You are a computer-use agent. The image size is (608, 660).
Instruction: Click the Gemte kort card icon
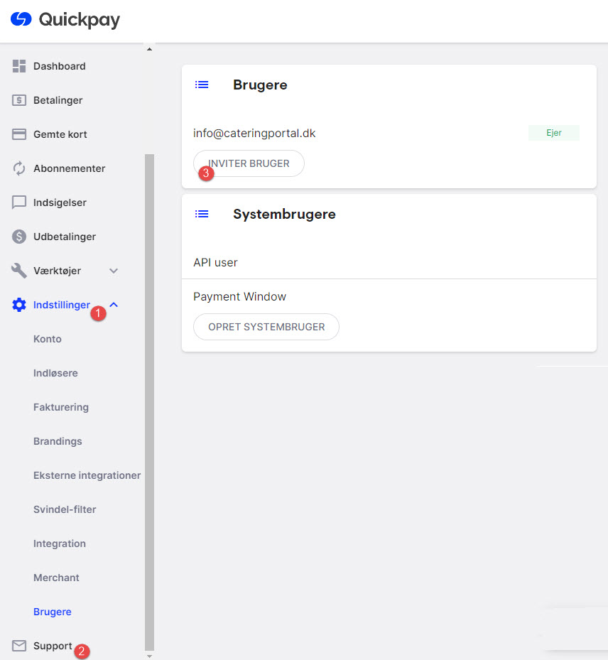19,134
